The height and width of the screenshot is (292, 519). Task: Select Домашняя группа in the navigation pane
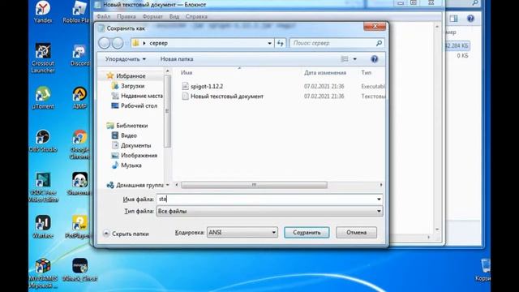click(135, 185)
